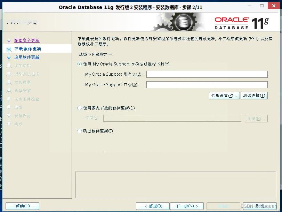Select 使用 My Oracle Support 身份证明进行下载 option
Viewport: 282px width, 212px height.
[x=80, y=64]
